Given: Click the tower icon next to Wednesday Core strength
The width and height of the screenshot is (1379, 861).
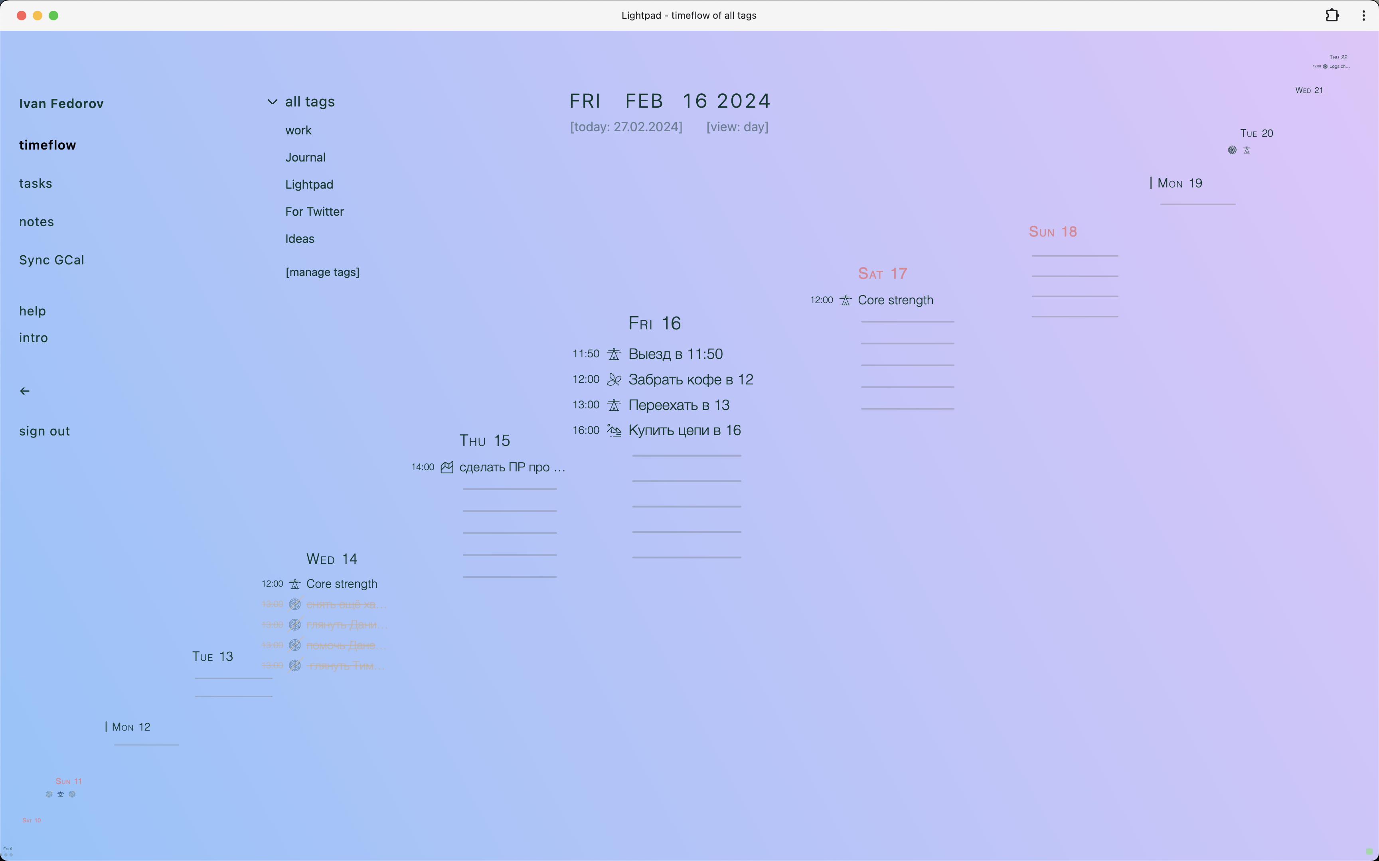Looking at the screenshot, I should [x=294, y=584].
